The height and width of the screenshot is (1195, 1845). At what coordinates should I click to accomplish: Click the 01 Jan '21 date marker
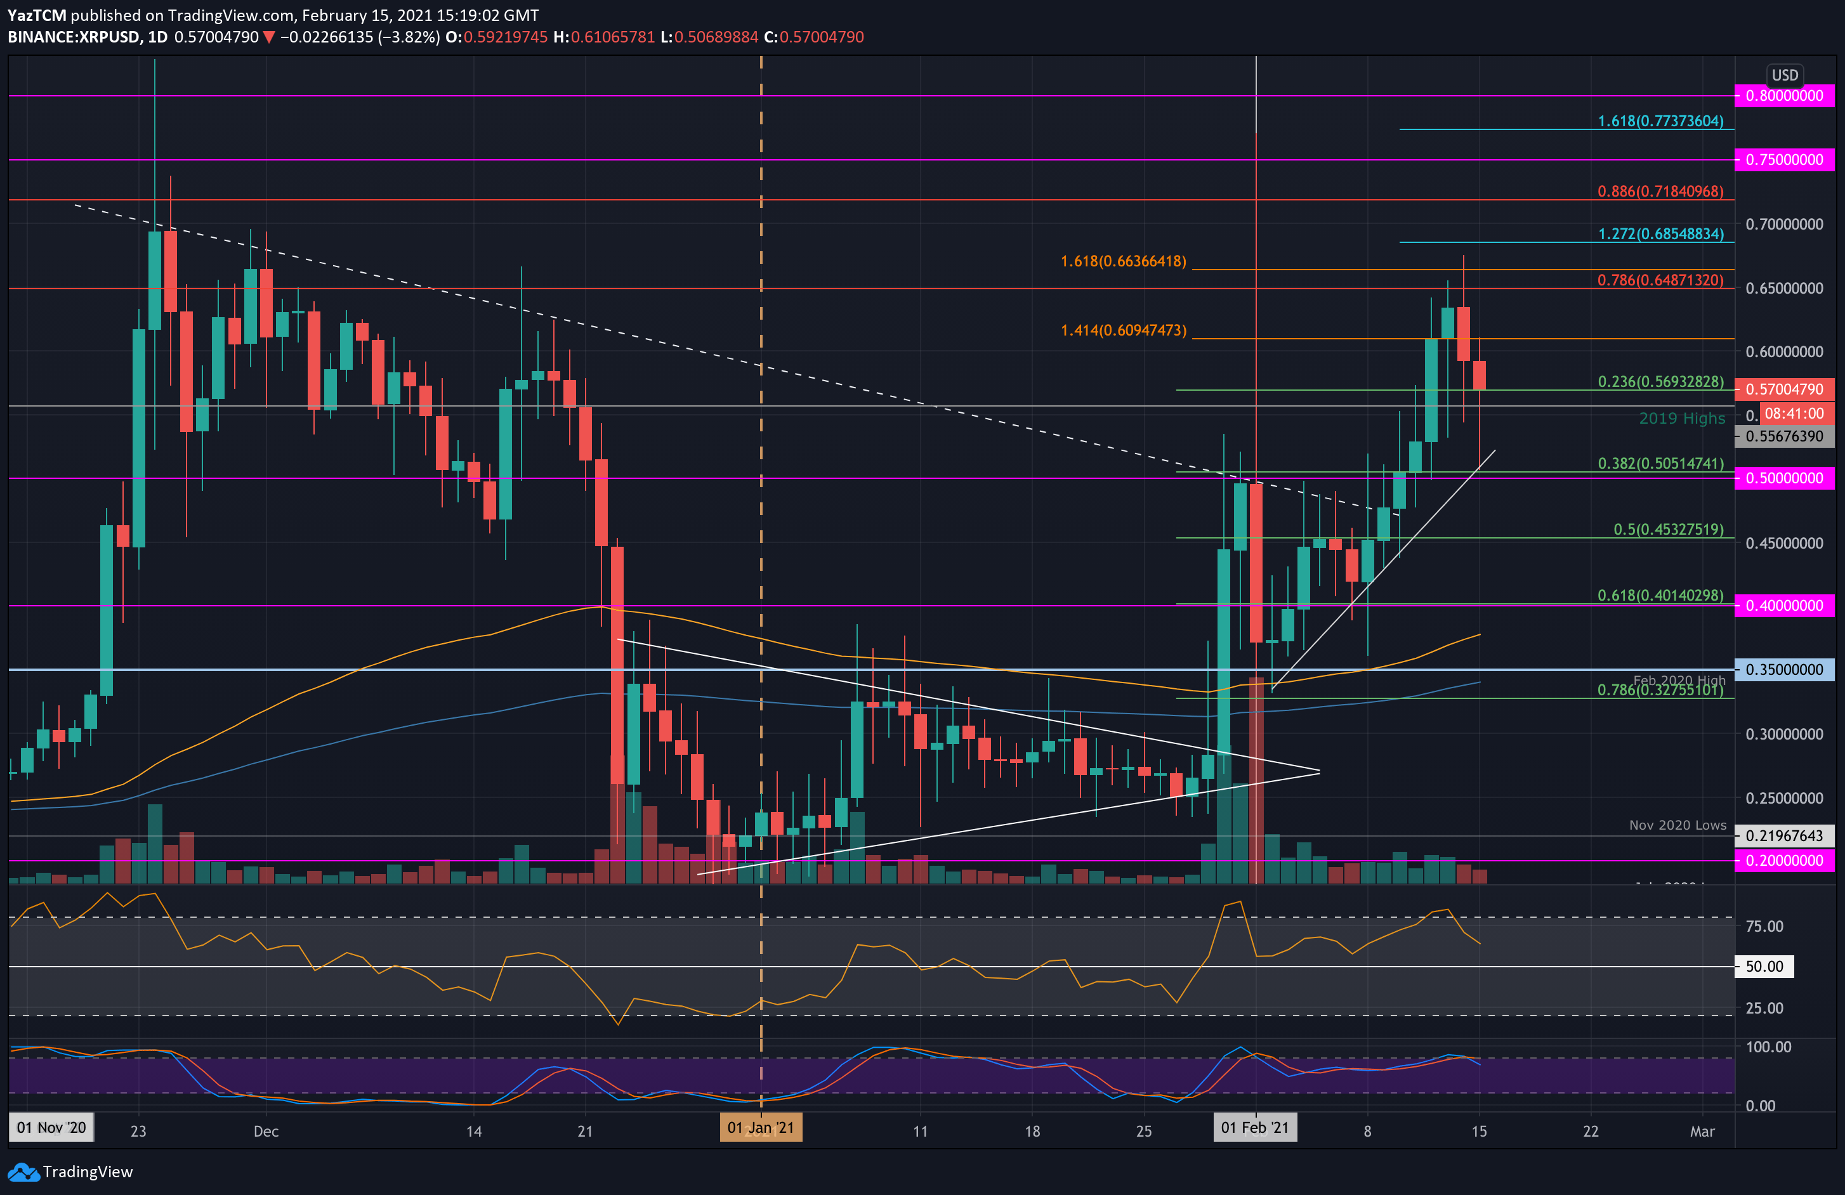(x=761, y=1128)
